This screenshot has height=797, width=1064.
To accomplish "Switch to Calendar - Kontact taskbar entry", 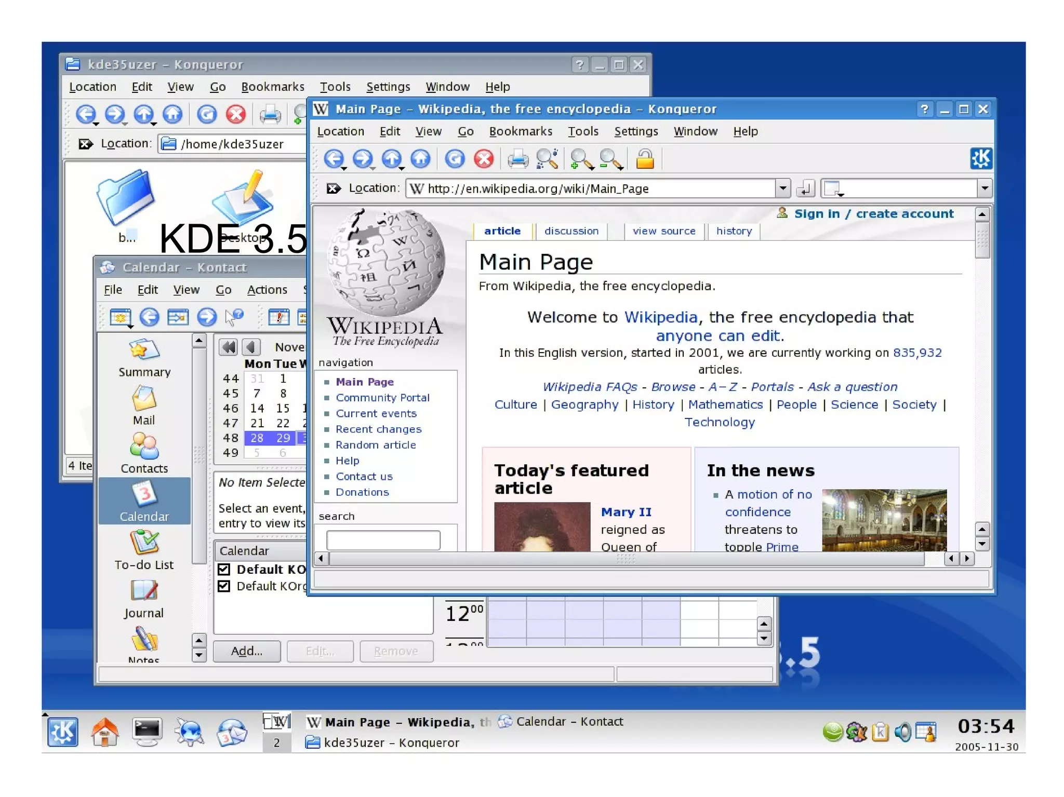I will [x=561, y=721].
